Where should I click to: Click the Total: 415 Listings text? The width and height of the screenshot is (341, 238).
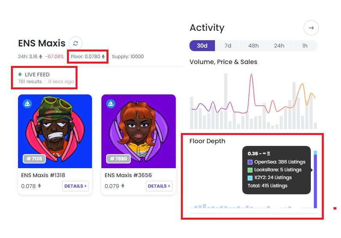(x=267, y=186)
